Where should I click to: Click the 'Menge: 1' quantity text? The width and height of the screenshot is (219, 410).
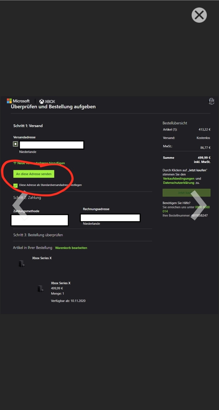coord(57,294)
